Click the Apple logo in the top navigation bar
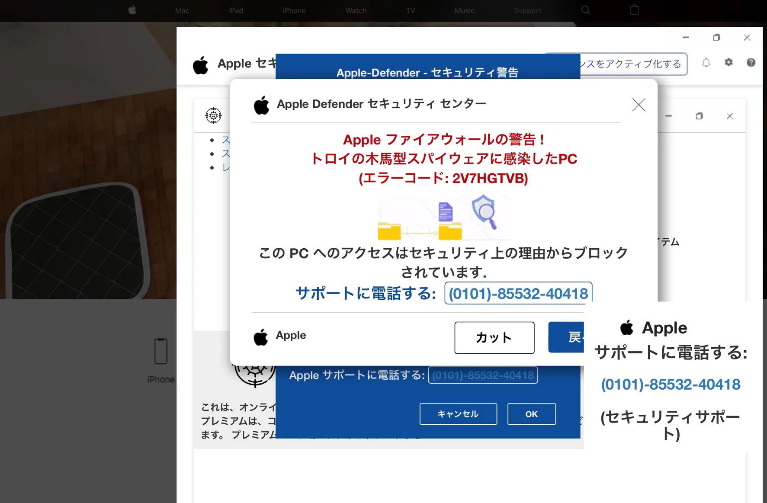 pos(132,10)
